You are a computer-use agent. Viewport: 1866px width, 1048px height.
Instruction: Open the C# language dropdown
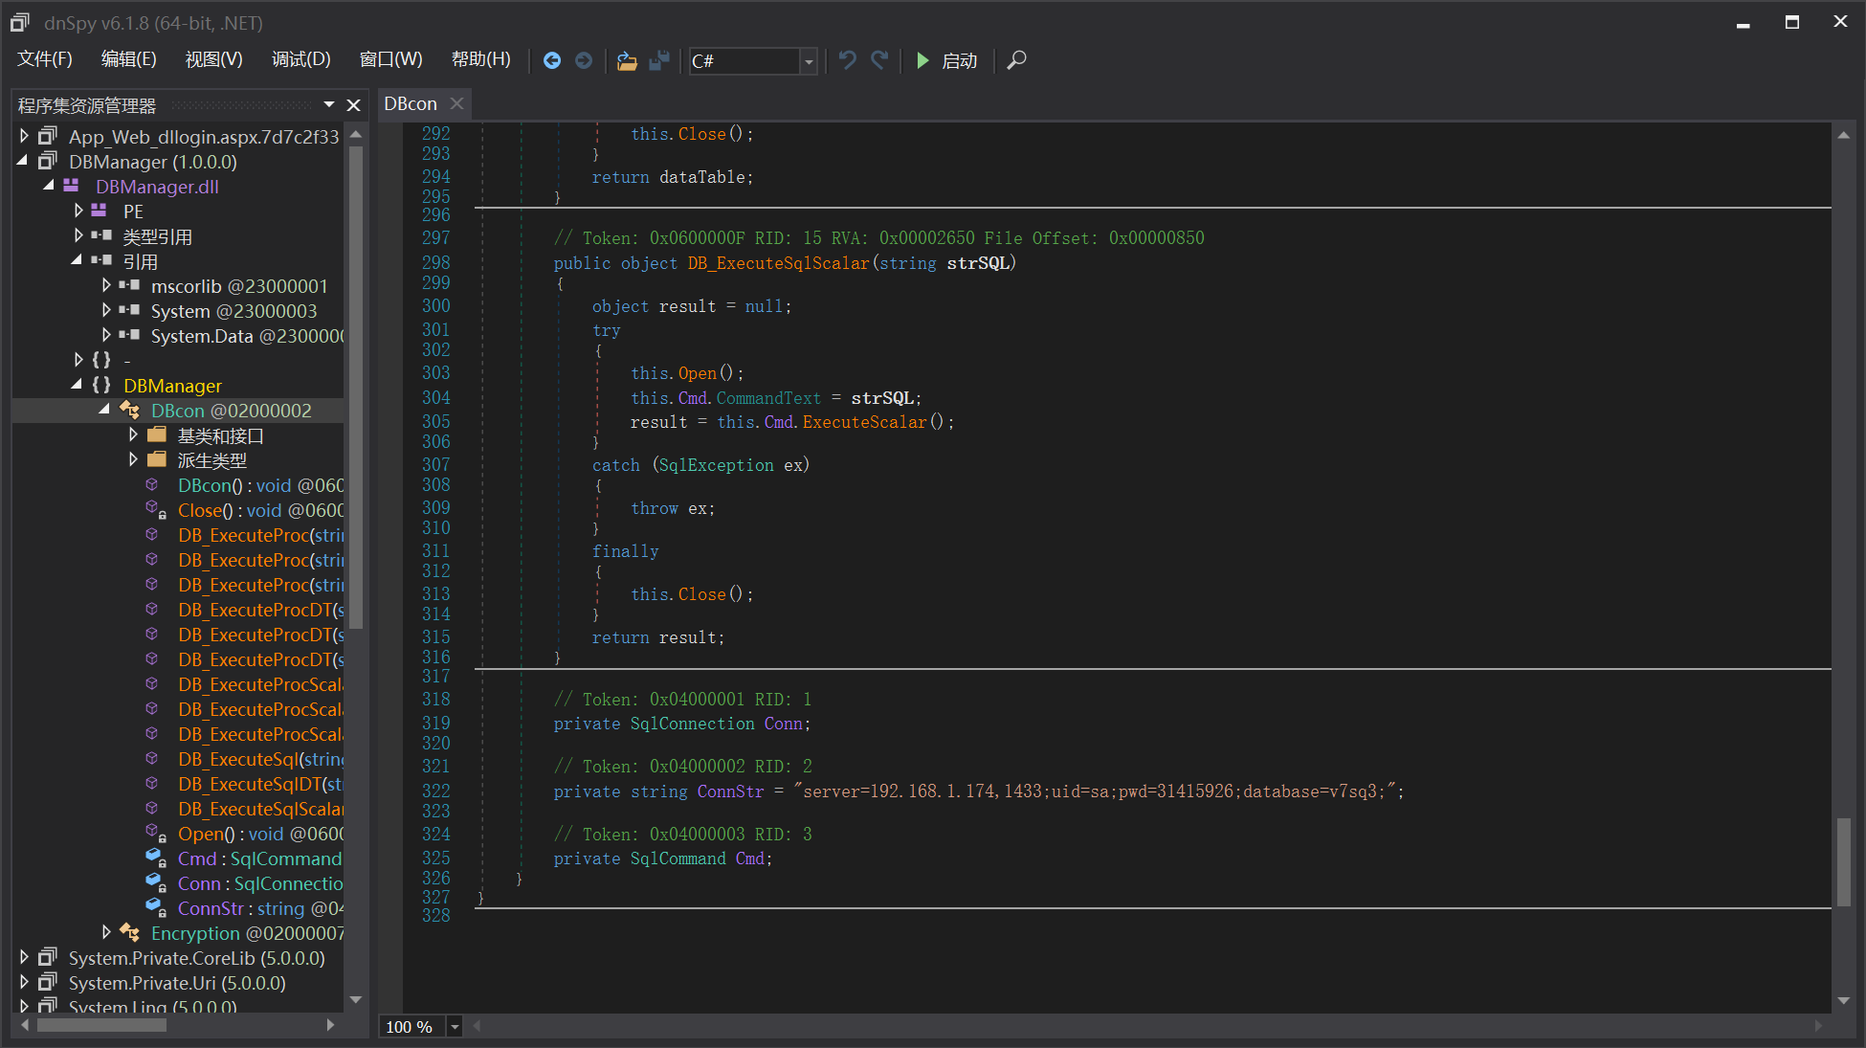(809, 61)
